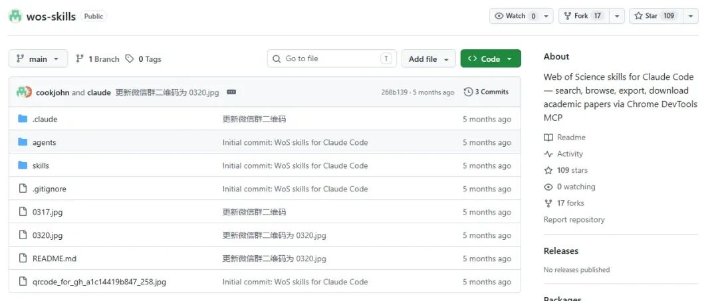Viewport: 718px width, 301px height.
Task: Open the agents row Initial commit message
Action: pos(295,143)
